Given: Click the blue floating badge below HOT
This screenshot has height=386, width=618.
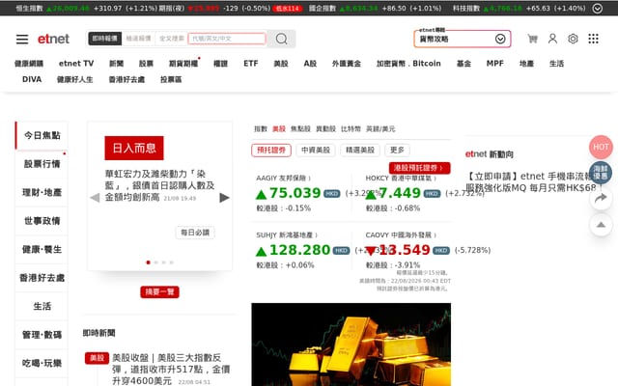Looking at the screenshot, I should click(x=601, y=173).
